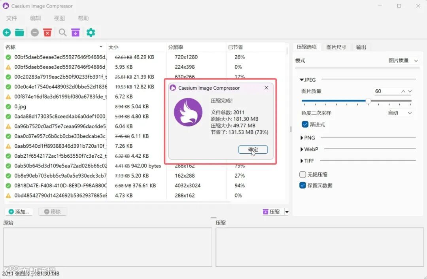The height and width of the screenshot is (279, 427).
Task: Select the 0.jpg file row
Action: (145, 106)
